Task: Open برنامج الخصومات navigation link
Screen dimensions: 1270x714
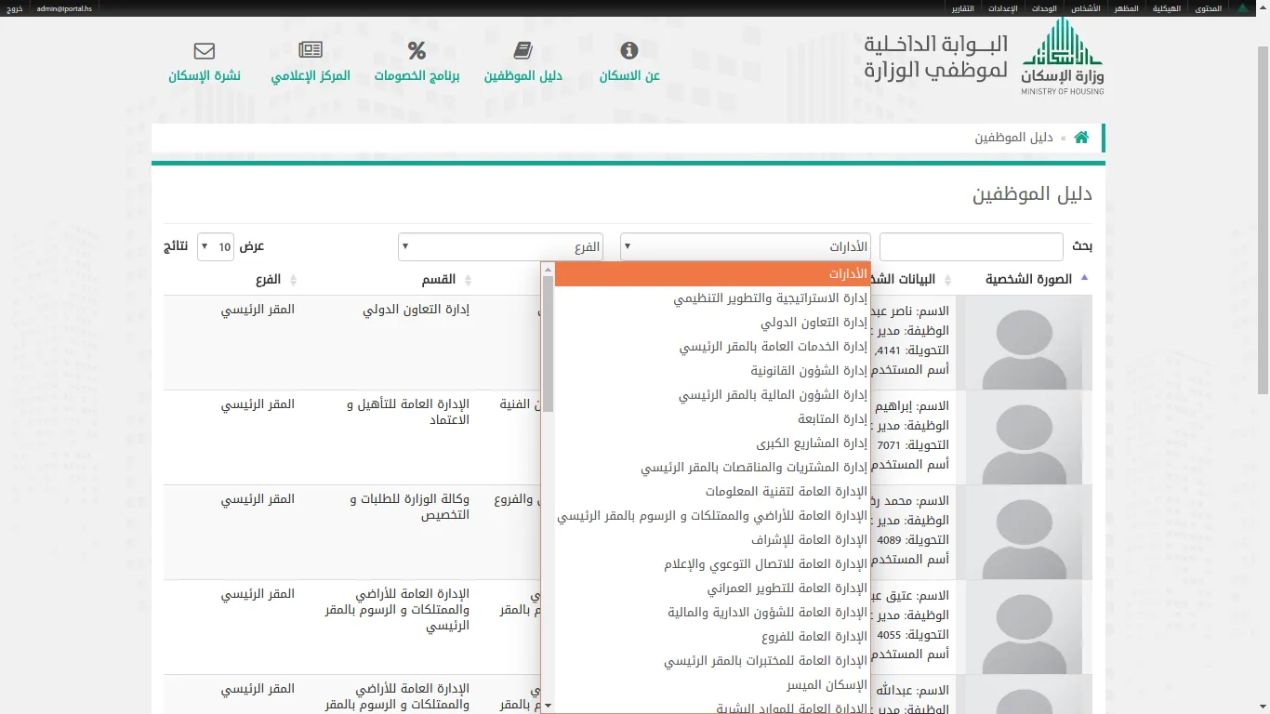Action: (417, 76)
